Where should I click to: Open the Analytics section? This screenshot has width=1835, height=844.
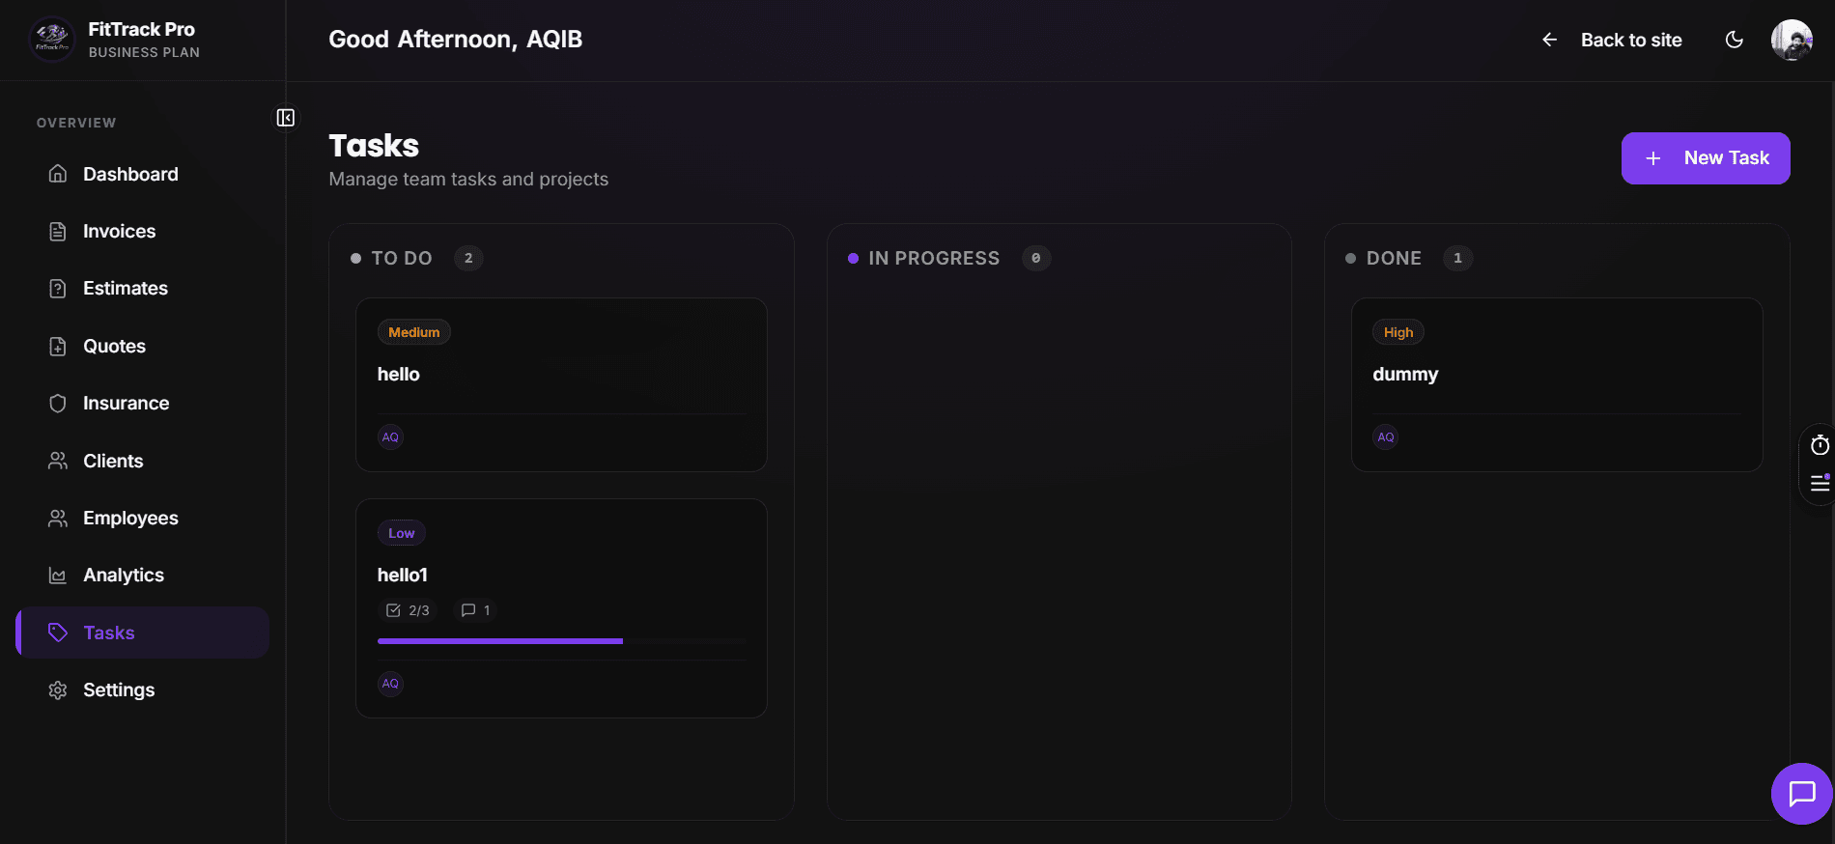[124, 575]
